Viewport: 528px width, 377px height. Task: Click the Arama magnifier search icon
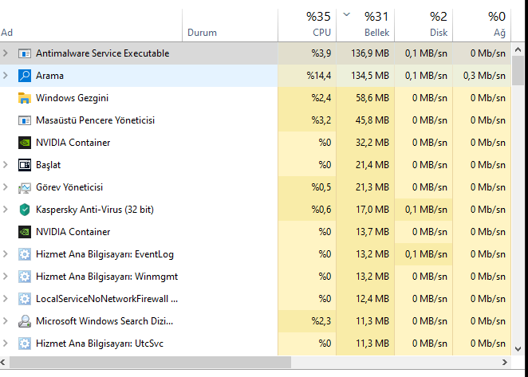(24, 76)
